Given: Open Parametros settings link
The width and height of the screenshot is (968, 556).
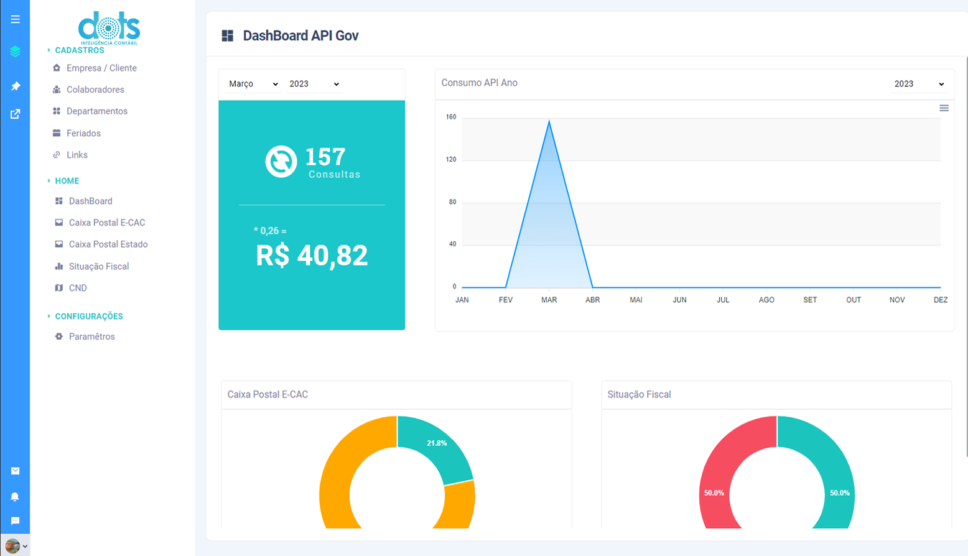Looking at the screenshot, I should tap(91, 336).
